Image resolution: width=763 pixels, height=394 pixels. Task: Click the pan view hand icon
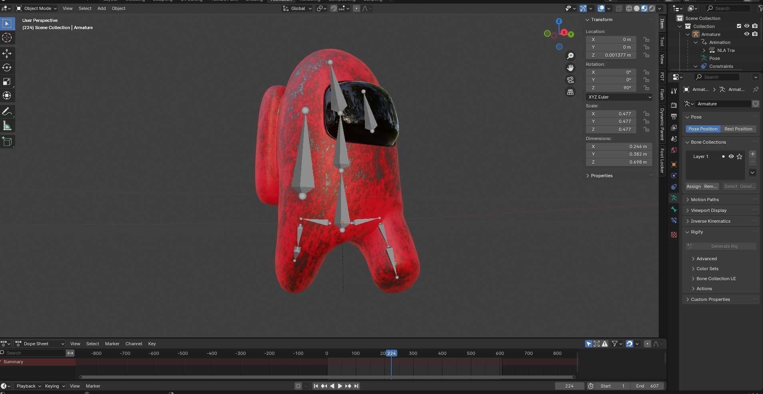coord(570,68)
